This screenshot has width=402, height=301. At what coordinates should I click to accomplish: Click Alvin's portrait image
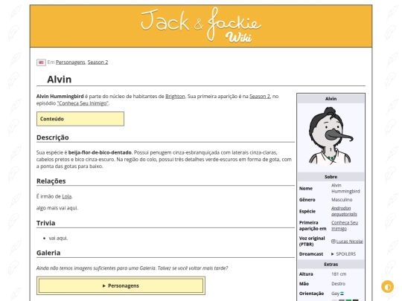click(x=331, y=136)
